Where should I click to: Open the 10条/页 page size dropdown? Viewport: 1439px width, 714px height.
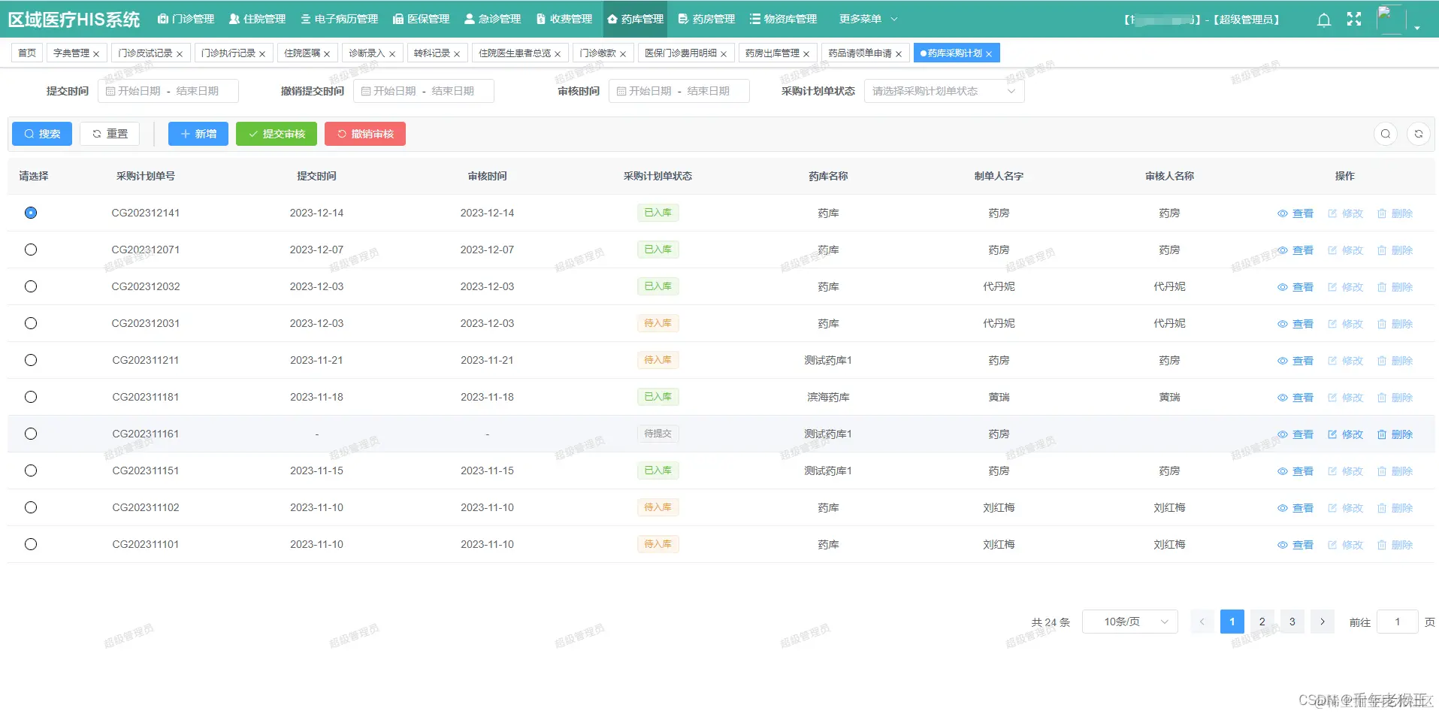click(1129, 622)
